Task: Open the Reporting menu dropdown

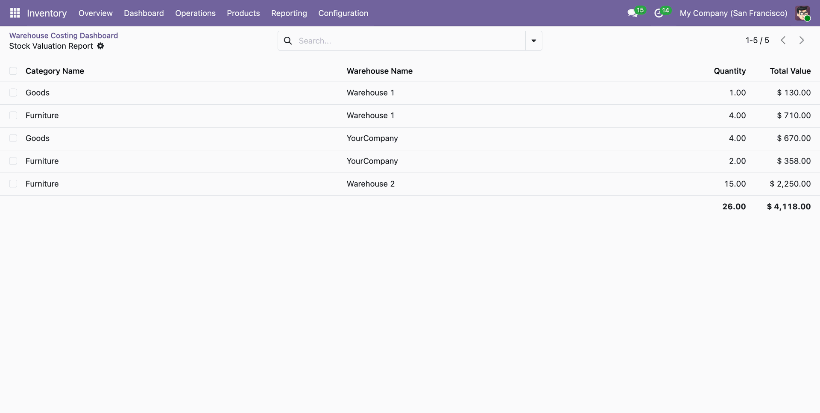Action: [289, 13]
